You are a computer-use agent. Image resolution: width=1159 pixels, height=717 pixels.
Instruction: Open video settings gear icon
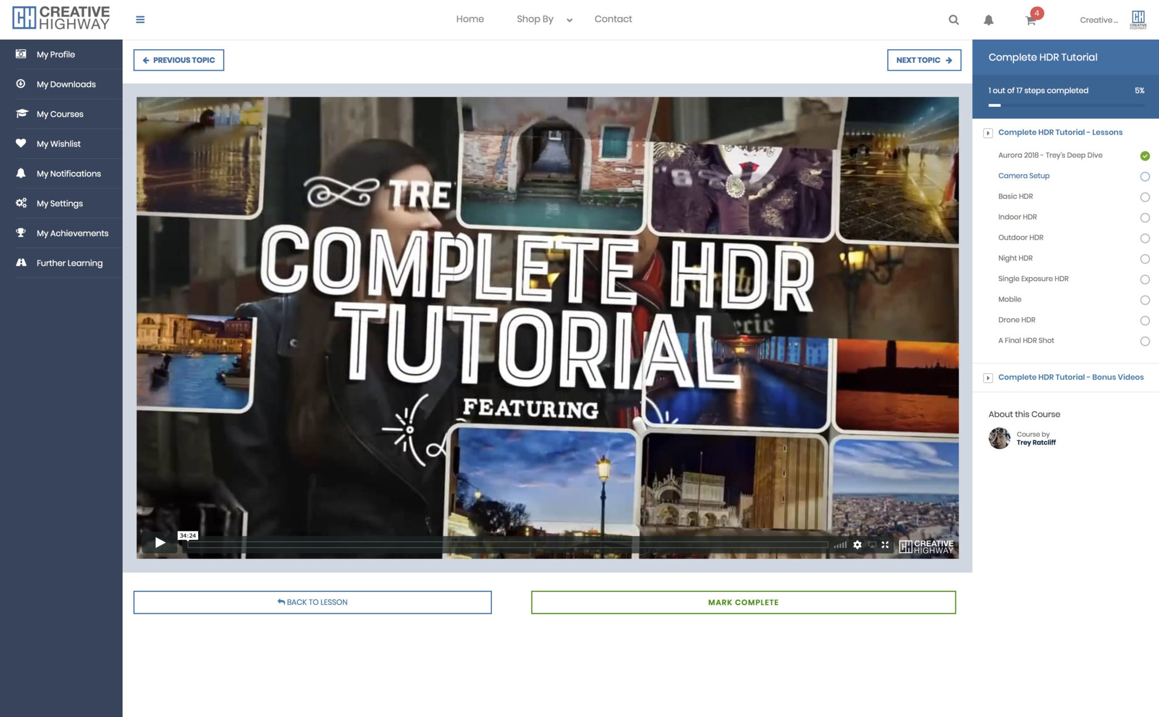click(x=857, y=545)
